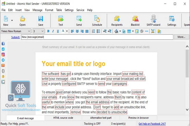This screenshot has width=190, height=126.
Task: Open the Insert menu
Action: pyautogui.click(x=18, y=10)
